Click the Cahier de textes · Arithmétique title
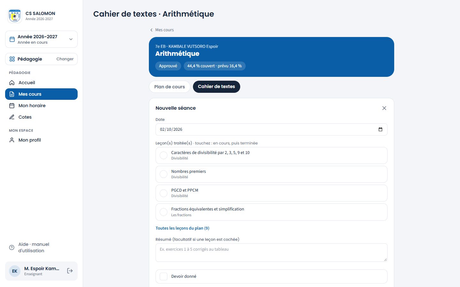 (154, 14)
